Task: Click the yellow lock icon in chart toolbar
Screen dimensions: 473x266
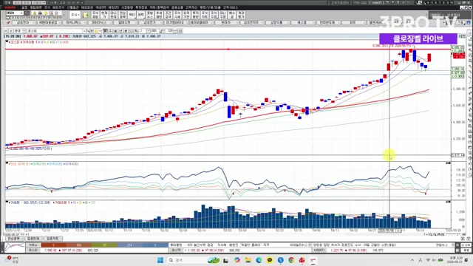Action: point(95,31)
